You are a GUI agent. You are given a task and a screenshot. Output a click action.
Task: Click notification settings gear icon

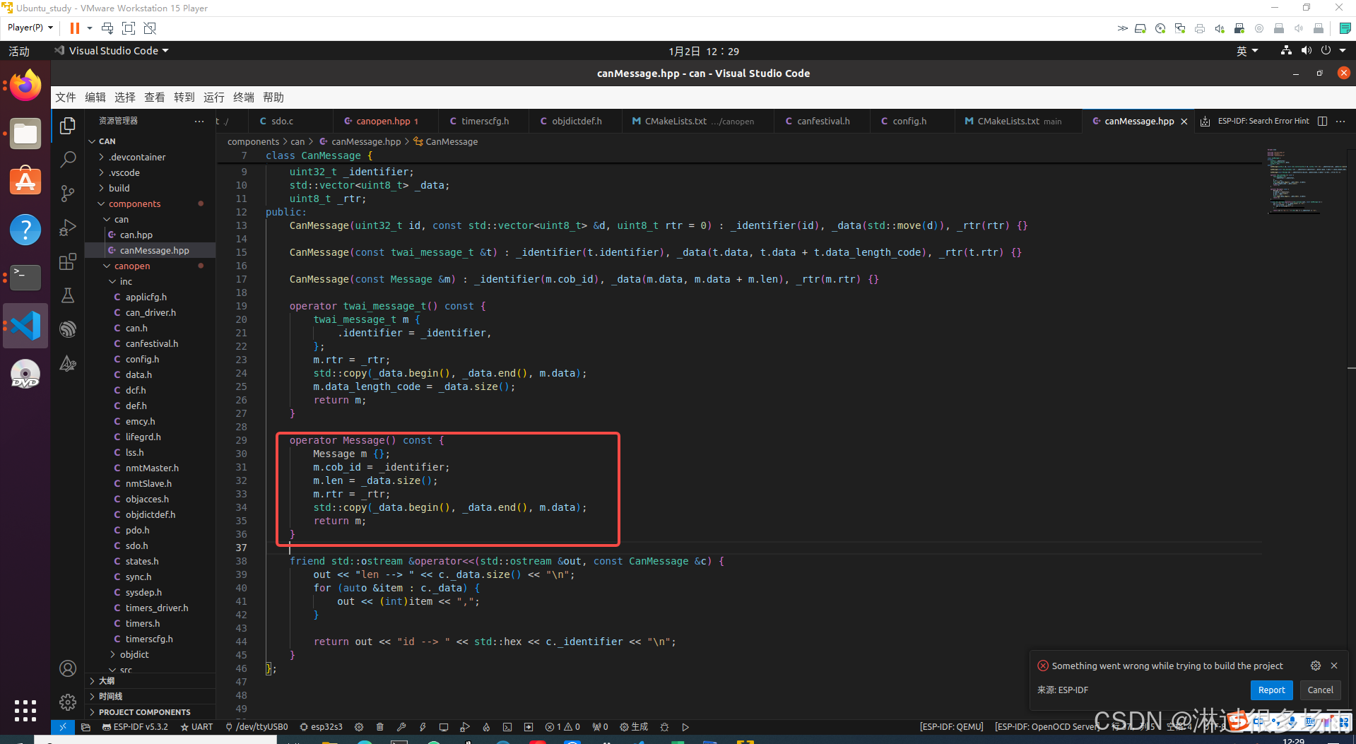click(1315, 666)
